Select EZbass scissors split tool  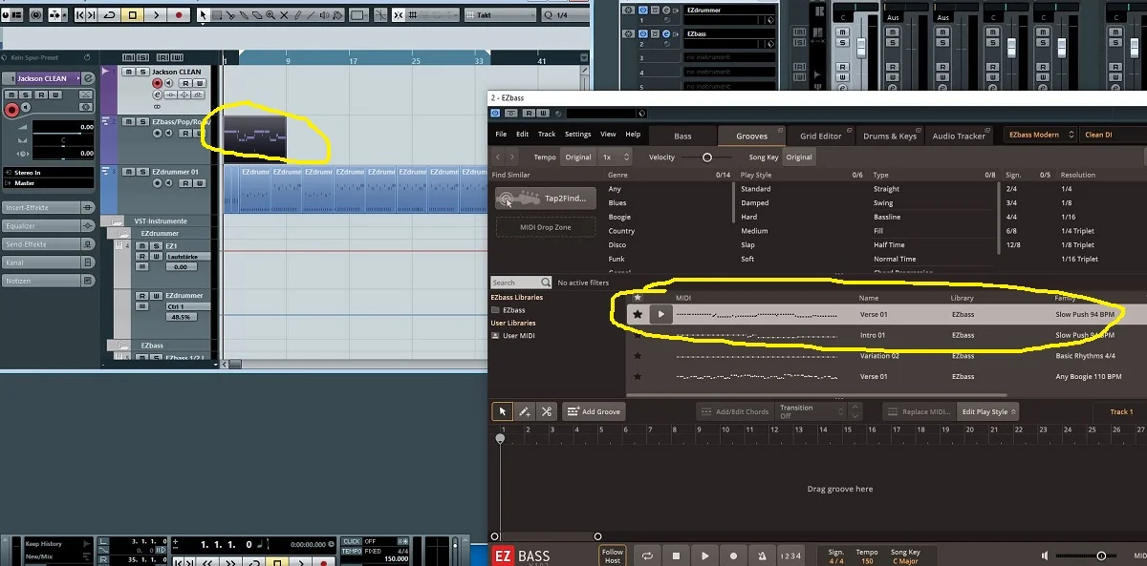coord(547,411)
